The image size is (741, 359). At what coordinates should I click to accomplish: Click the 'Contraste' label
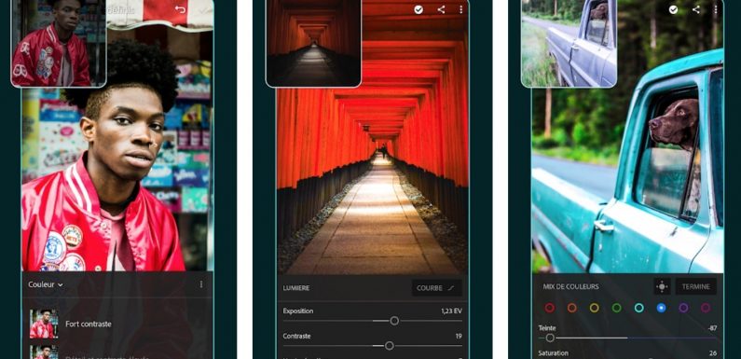click(296, 336)
